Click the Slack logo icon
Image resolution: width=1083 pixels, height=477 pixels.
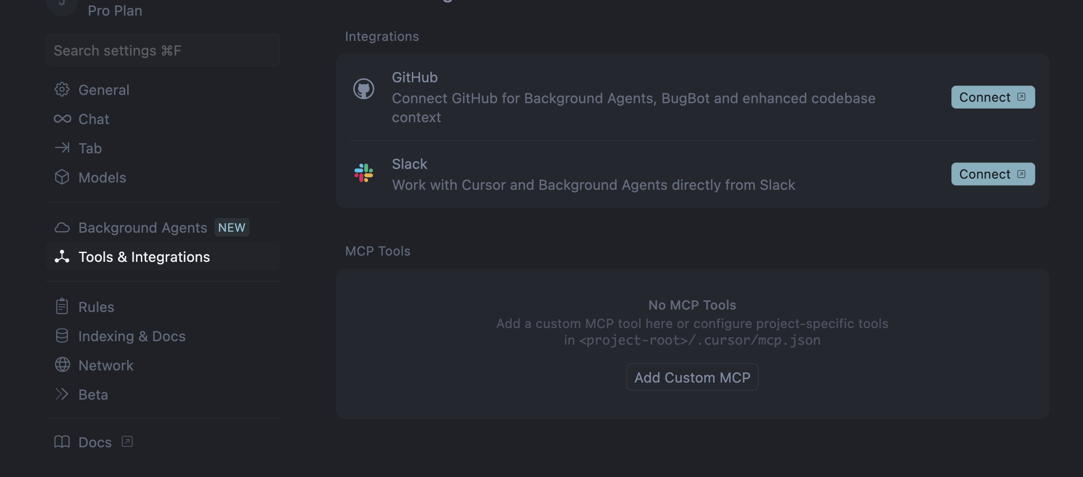[x=364, y=173]
